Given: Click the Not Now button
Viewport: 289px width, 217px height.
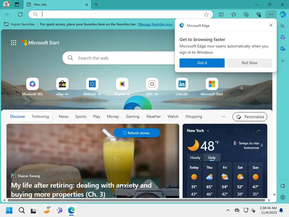Looking at the screenshot, I should pyautogui.click(x=249, y=63).
